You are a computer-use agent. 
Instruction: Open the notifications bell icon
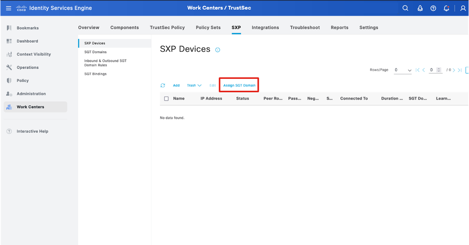tap(446, 8)
